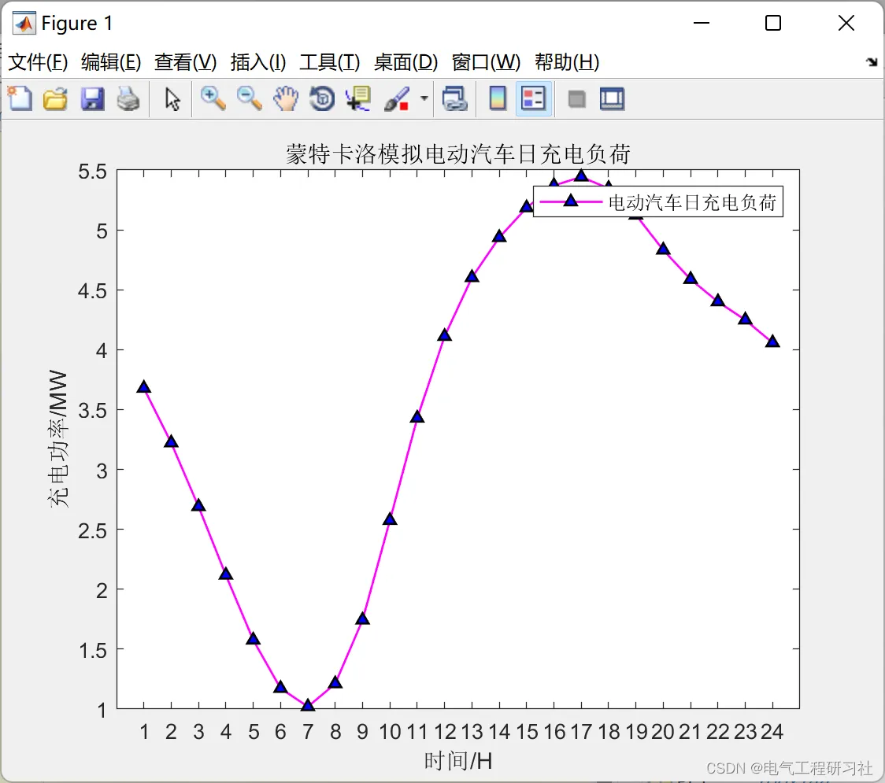Click the plot title 蒙特卡洛模拟电动汽车日充电负荷
The image size is (885, 783).
457,154
